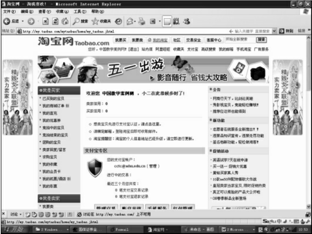Click the (管理) Alipay account link

pos(153,166)
